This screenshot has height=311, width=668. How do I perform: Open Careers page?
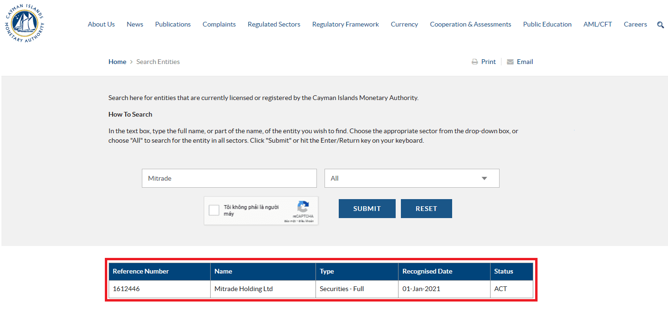(x=635, y=24)
